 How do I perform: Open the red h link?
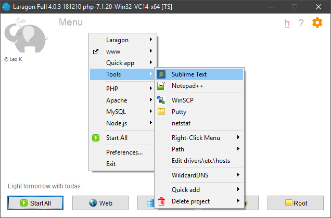[x=287, y=23]
